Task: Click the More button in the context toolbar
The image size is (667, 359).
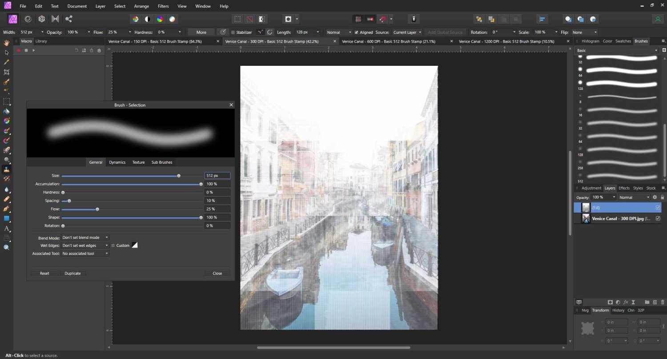Action: (x=201, y=32)
